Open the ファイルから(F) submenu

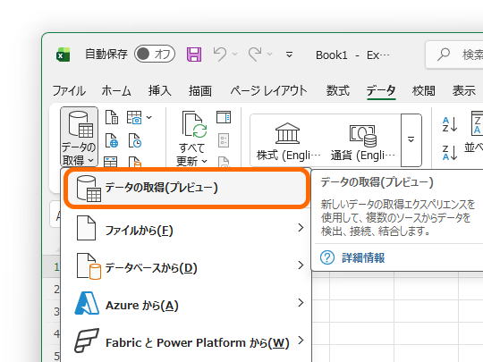click(x=186, y=228)
